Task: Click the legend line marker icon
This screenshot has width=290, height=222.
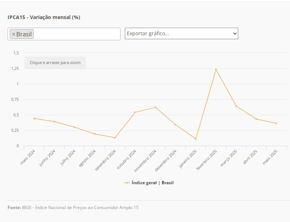Action: 127,183
